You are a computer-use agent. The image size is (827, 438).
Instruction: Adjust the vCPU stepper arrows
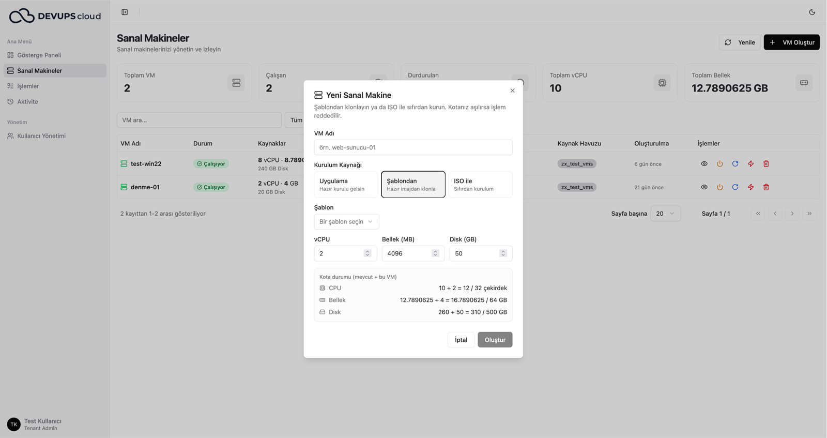[367, 253]
